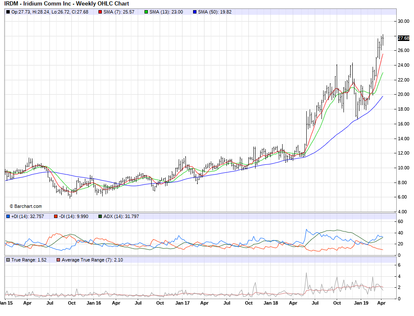Click the 12.00 price axis label

point(403,153)
